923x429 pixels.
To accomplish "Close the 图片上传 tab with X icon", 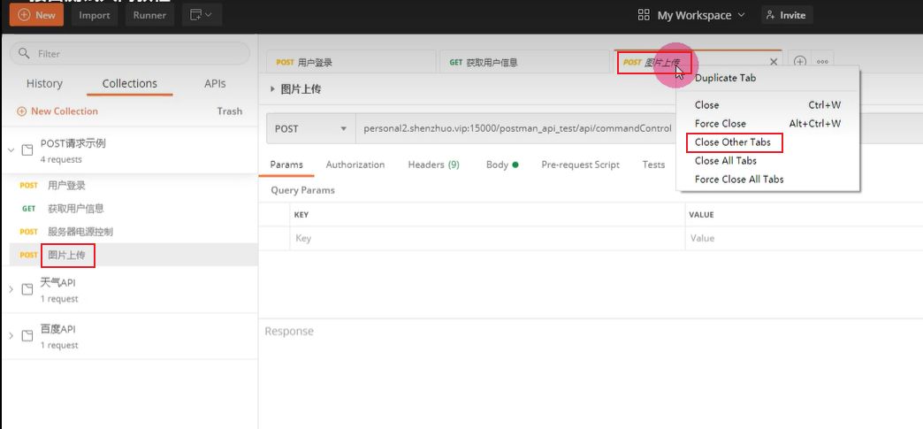I will 774,62.
